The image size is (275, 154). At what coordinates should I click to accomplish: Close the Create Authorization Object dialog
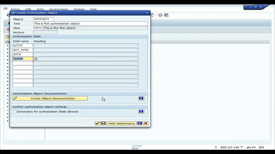click(x=147, y=13)
